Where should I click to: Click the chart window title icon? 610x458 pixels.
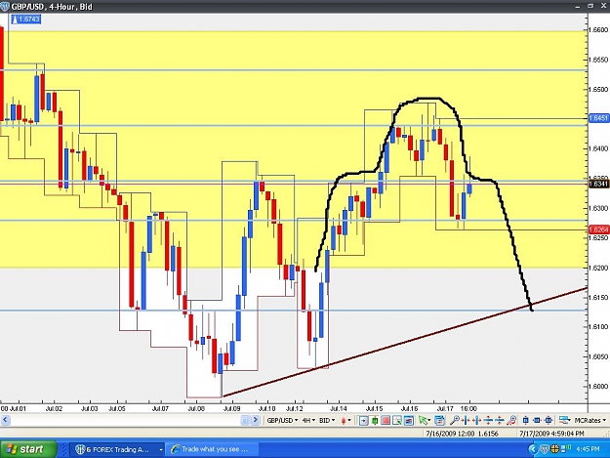pyautogui.click(x=5, y=7)
